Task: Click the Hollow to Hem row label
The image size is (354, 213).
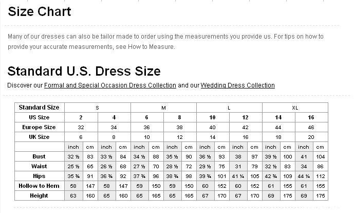Action: [40, 186]
